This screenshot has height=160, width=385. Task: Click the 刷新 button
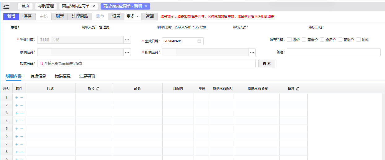coord(60,16)
